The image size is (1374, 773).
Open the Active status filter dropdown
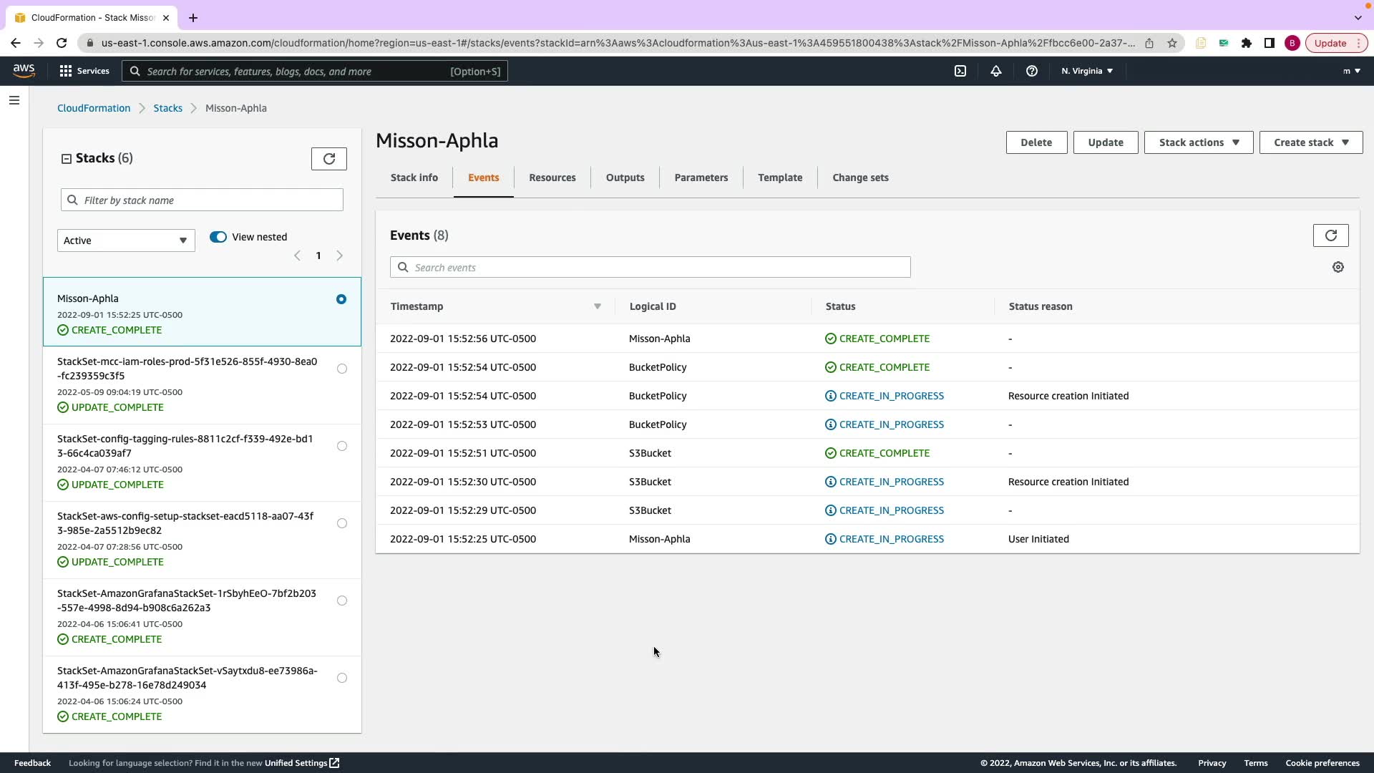click(126, 240)
